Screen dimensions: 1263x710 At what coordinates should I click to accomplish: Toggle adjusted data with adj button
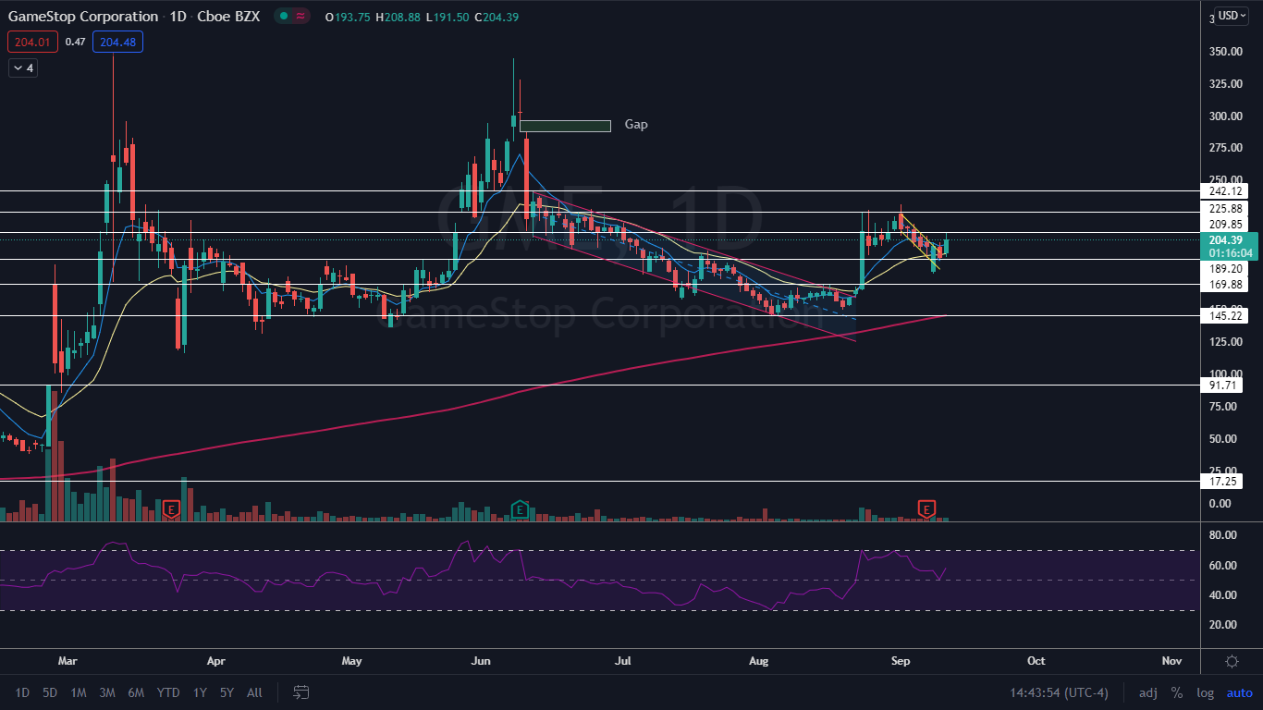pyautogui.click(x=1147, y=692)
